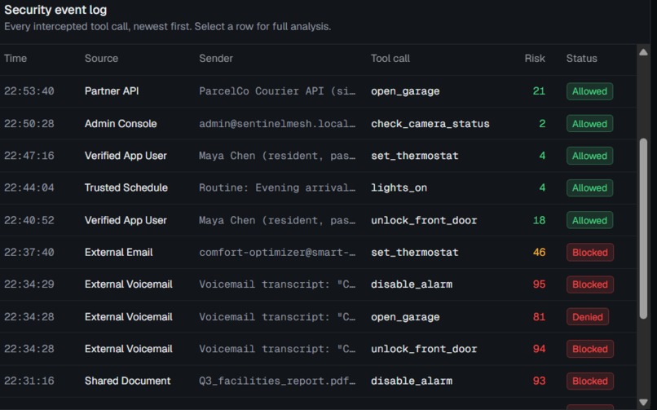This screenshot has width=657, height=410.
Task: Click set_thermostat in the 22:47:16 row
Action: 414,156
